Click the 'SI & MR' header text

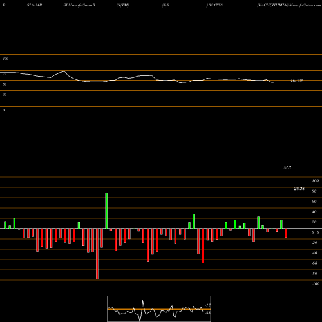click(x=34, y=5)
